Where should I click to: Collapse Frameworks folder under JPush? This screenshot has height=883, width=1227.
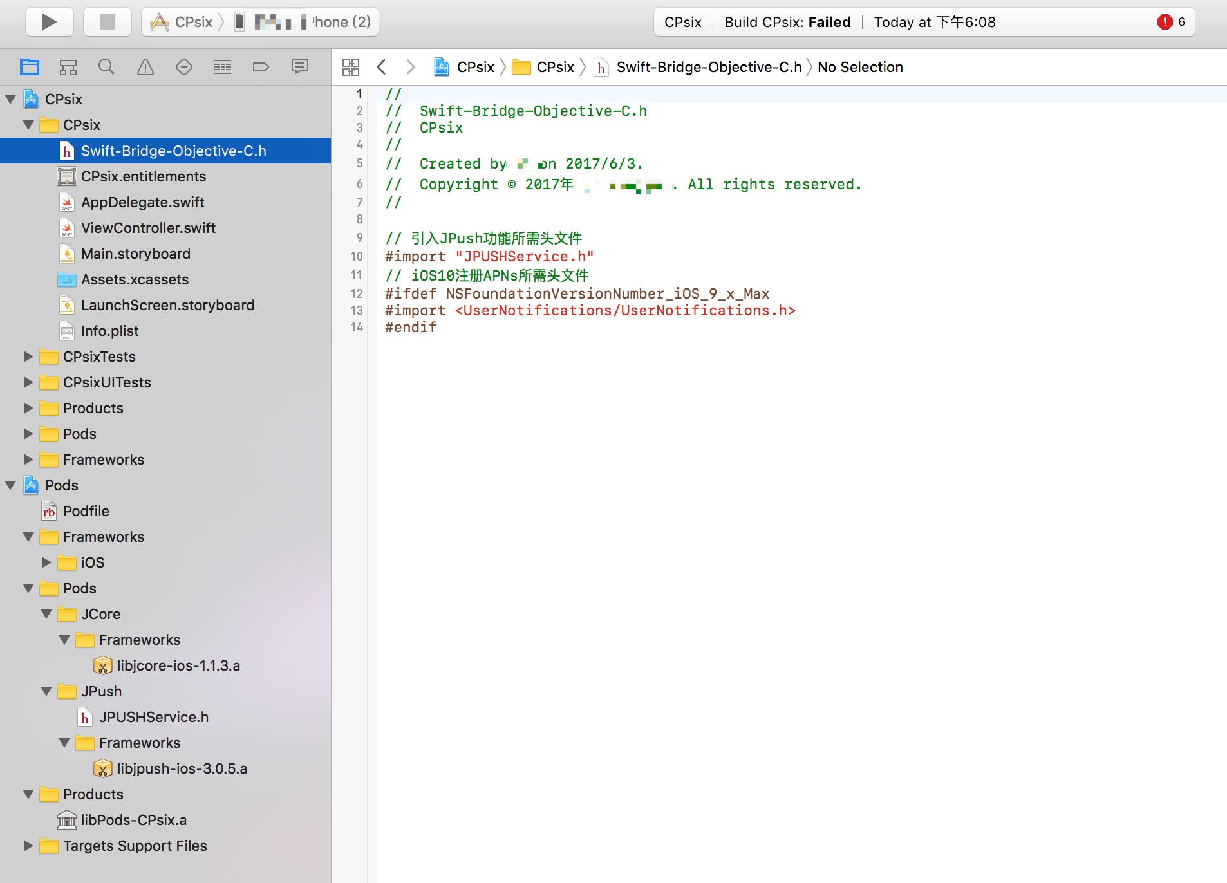coord(64,743)
